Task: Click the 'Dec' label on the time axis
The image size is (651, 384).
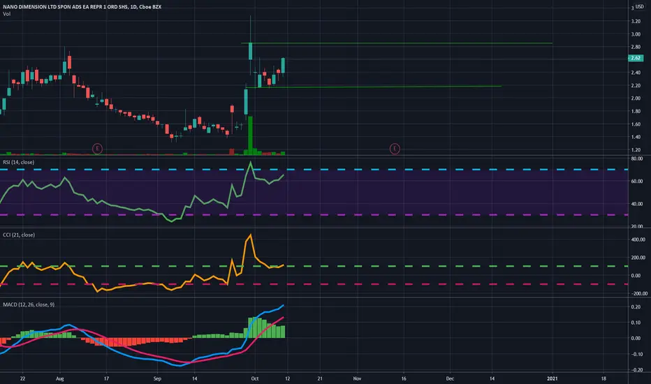Action: point(450,378)
